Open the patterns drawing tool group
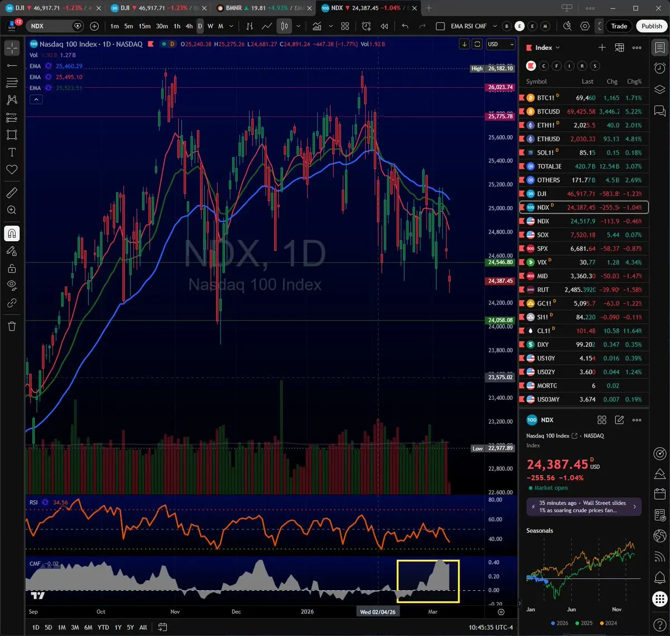670x636 pixels. 12,100
